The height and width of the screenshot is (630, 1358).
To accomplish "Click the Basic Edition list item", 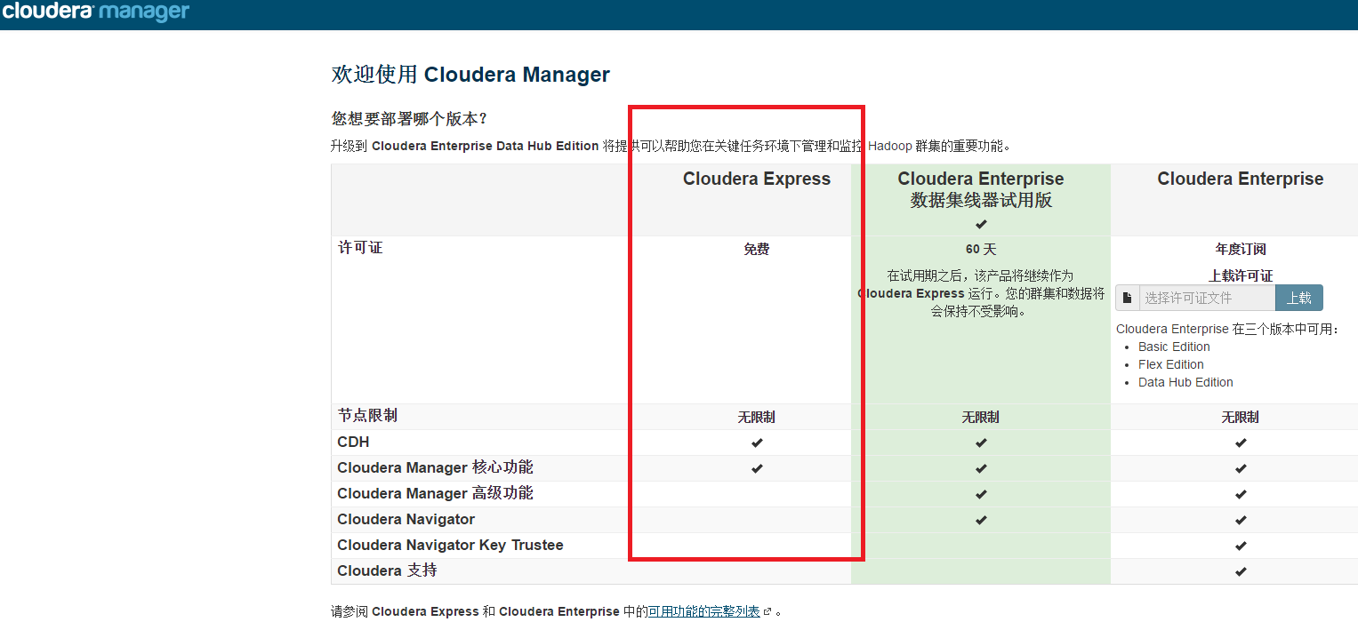I will [1174, 347].
